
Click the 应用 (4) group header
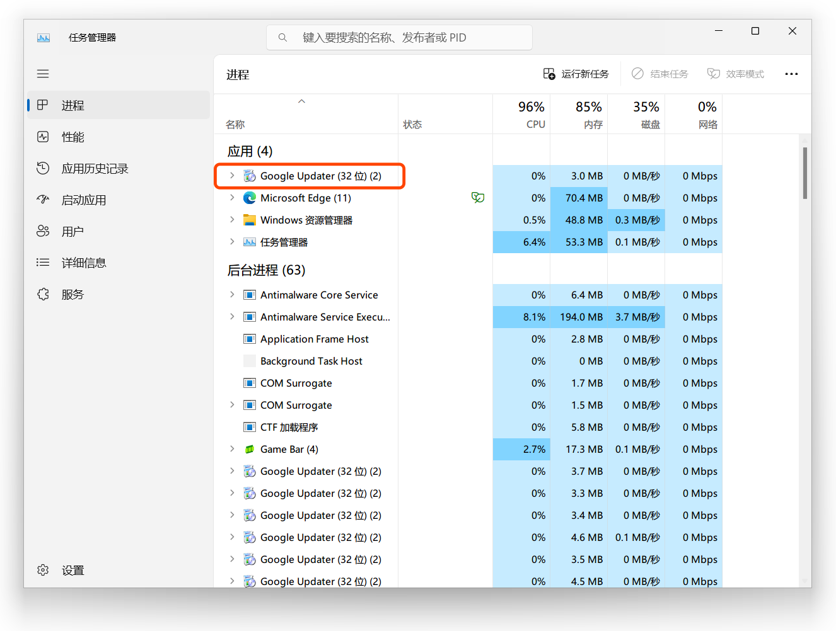(x=250, y=151)
